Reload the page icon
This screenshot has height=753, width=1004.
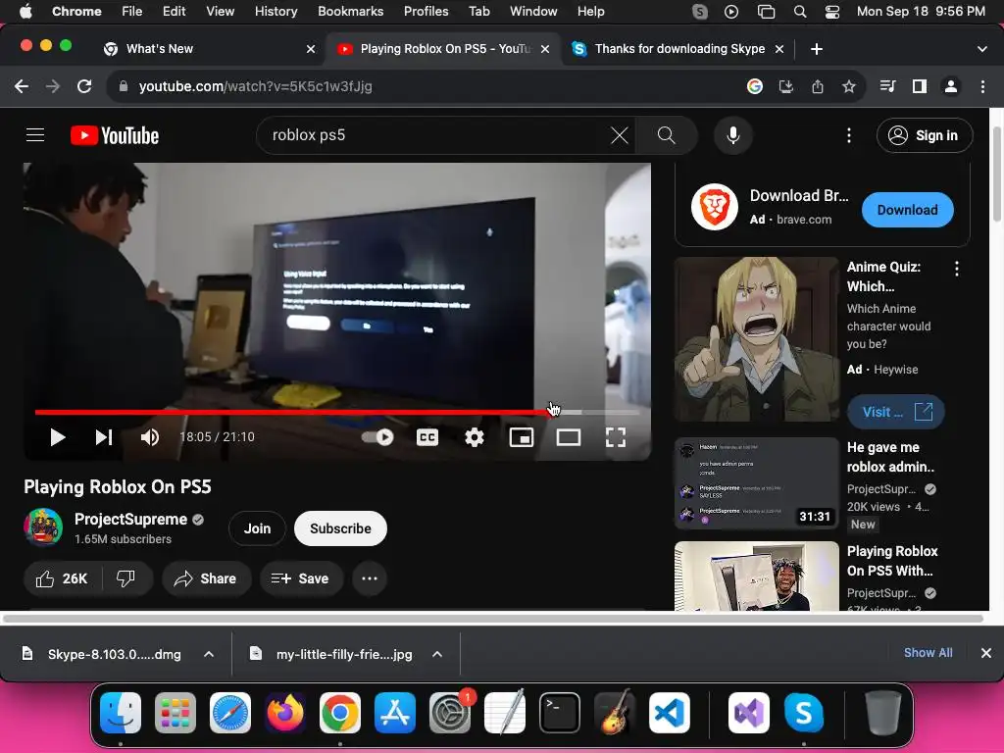click(84, 86)
